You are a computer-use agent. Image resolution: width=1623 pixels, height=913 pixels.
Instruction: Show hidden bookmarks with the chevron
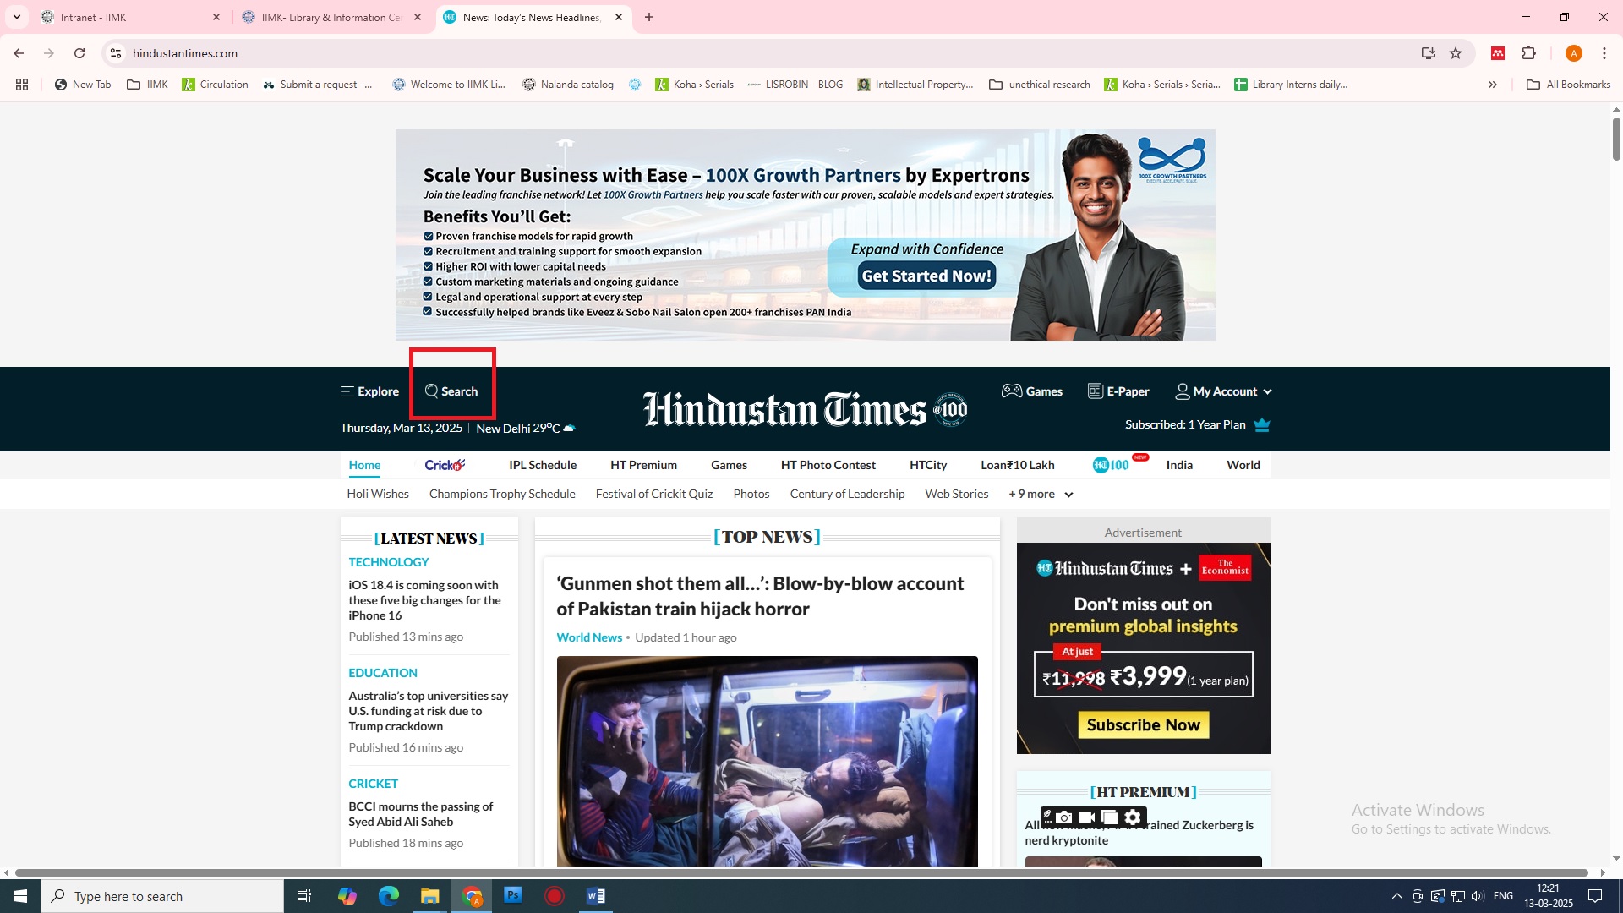coord(1492,85)
